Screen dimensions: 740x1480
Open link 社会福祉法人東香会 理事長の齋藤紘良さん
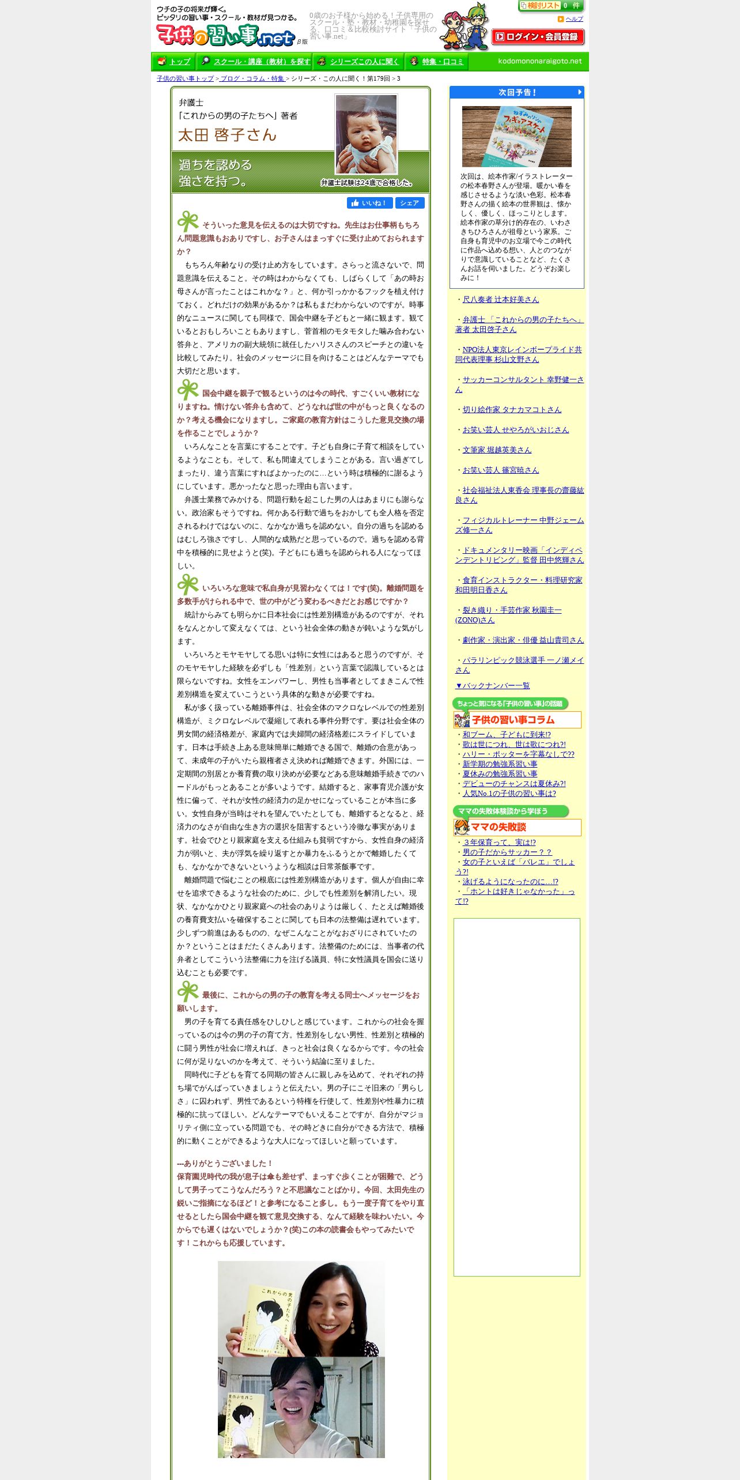519,495
